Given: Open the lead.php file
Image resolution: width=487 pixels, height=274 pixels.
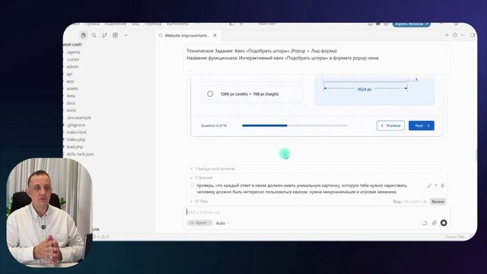Looking at the screenshot, I should point(75,147).
